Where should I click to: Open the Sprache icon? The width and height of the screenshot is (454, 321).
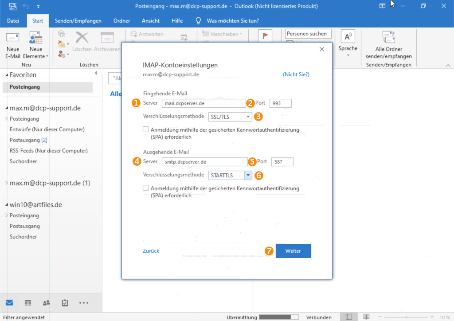coord(348,37)
